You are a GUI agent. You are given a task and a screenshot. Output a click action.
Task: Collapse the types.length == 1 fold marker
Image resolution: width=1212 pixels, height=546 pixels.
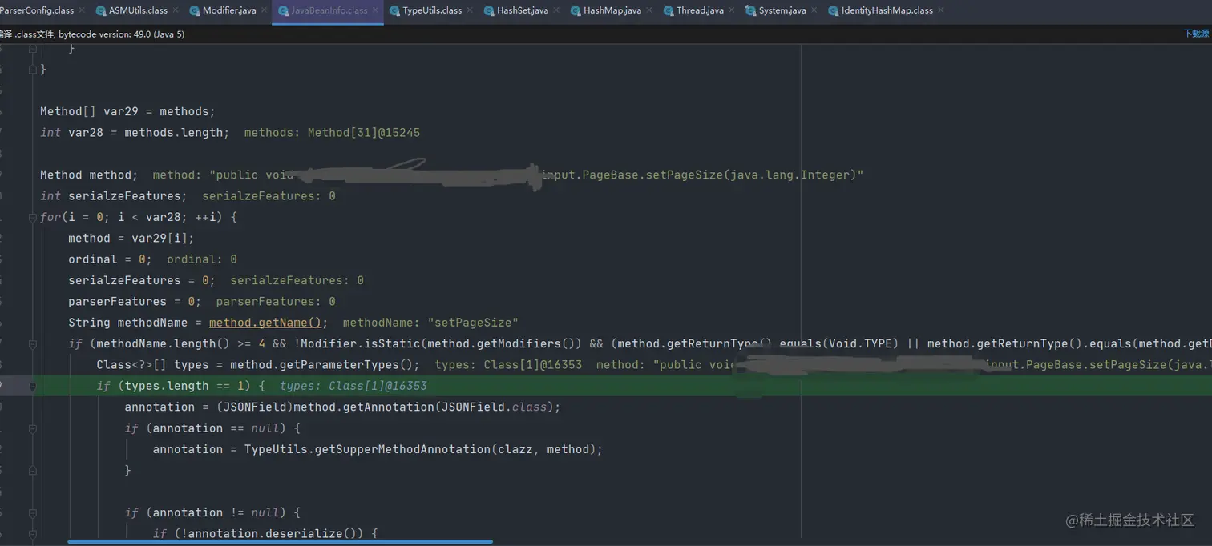pyautogui.click(x=33, y=387)
